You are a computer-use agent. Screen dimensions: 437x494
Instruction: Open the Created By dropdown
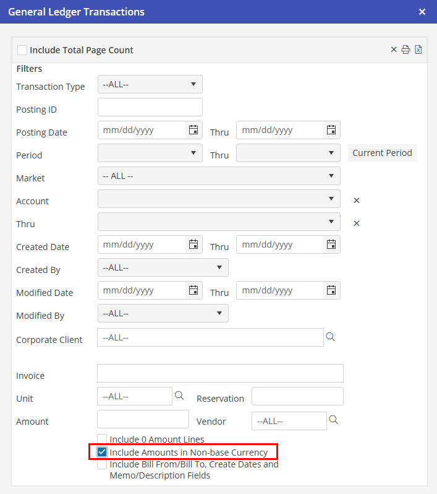(x=163, y=267)
